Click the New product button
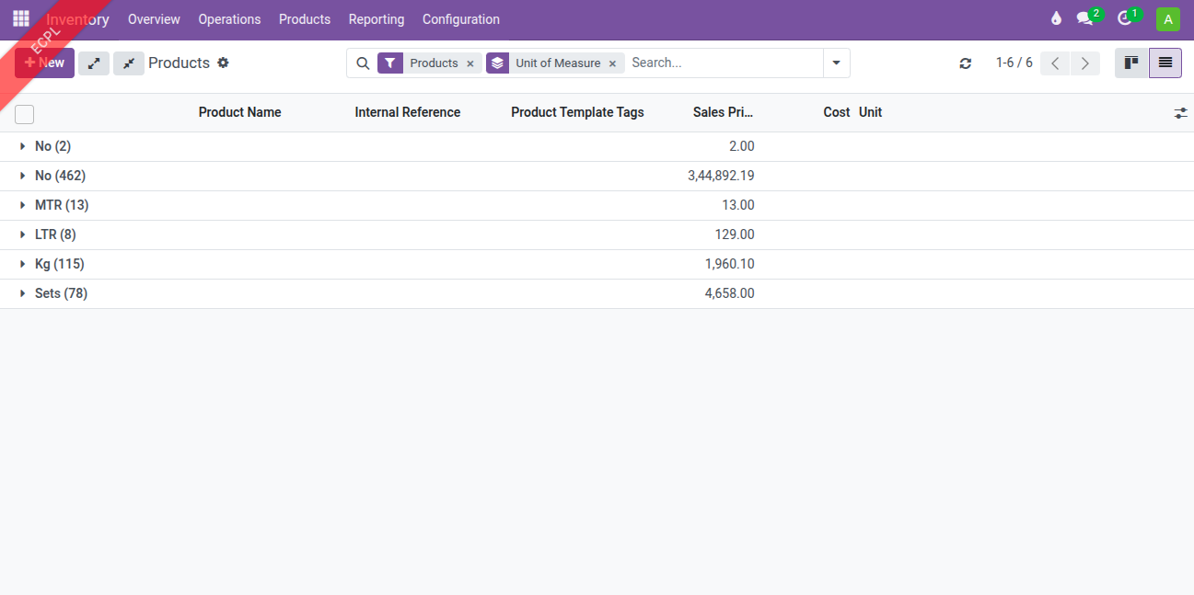The width and height of the screenshot is (1194, 595). pos(45,63)
